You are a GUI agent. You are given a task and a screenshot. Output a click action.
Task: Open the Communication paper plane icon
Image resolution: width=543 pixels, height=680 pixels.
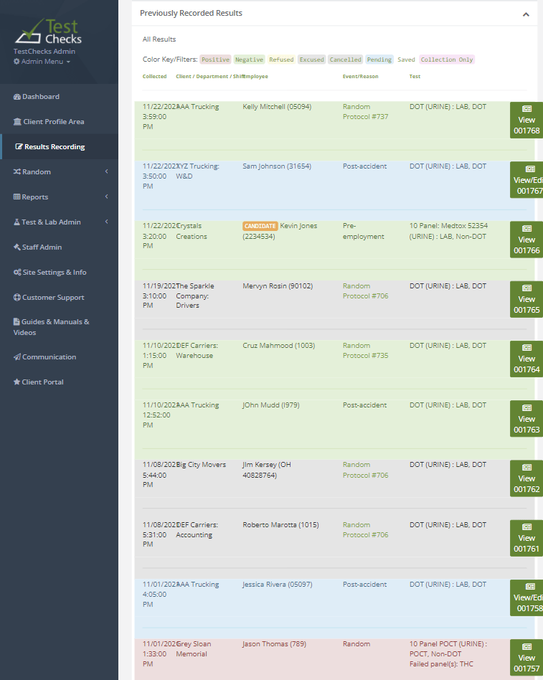16,356
